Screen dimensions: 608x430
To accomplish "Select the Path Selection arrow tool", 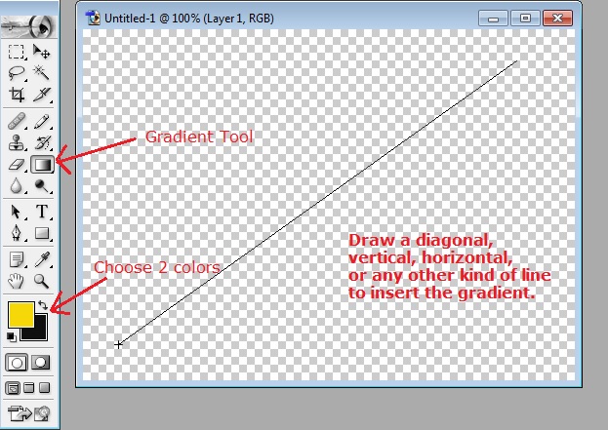I will point(17,212).
